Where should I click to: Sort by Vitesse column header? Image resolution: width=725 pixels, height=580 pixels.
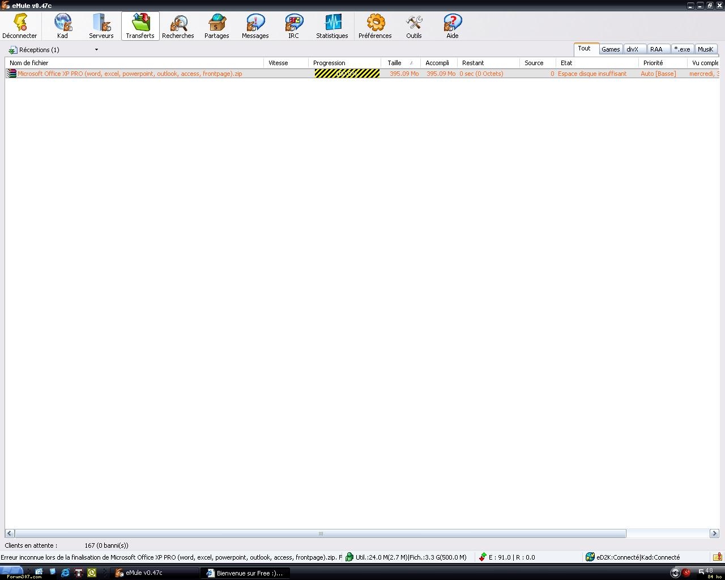point(286,63)
